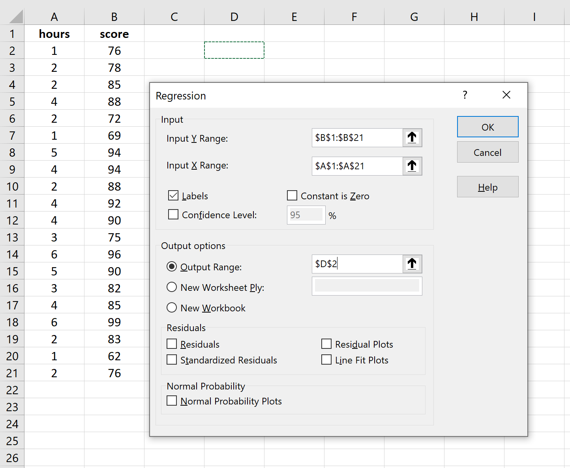Select column A header
The width and height of the screenshot is (570, 468).
[54, 17]
